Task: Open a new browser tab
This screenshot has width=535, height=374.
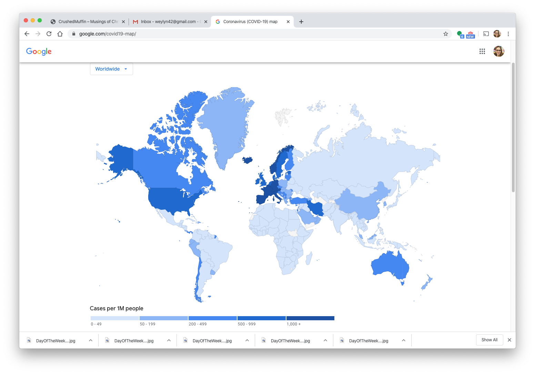Action: [x=301, y=22]
